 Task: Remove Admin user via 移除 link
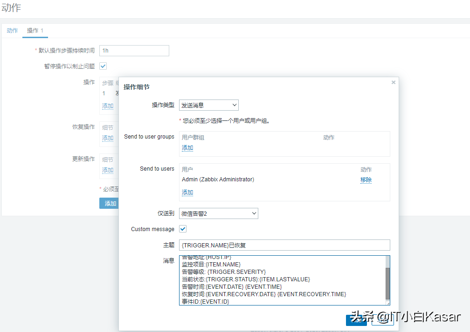[366, 180]
